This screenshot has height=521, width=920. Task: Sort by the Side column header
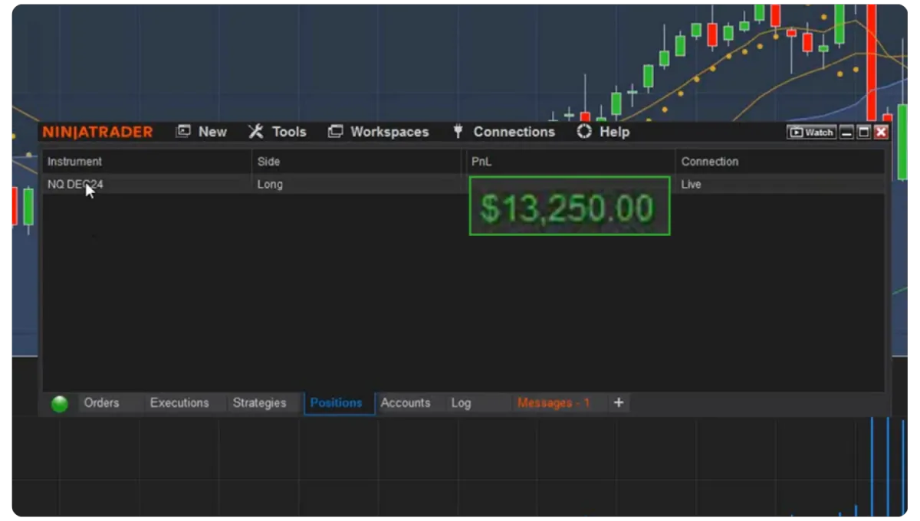[358, 162]
